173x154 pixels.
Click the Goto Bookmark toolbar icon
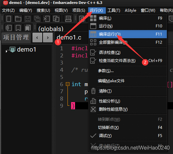pos(28,28)
